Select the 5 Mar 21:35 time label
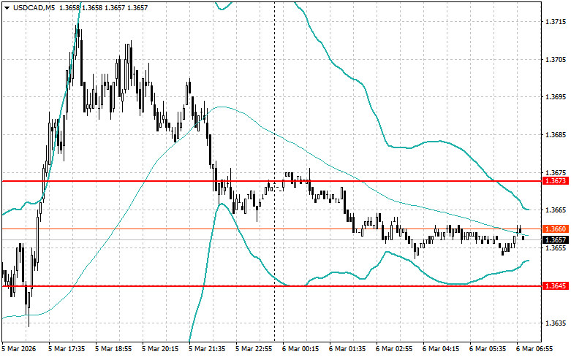The width and height of the screenshot is (571, 357). (207, 349)
